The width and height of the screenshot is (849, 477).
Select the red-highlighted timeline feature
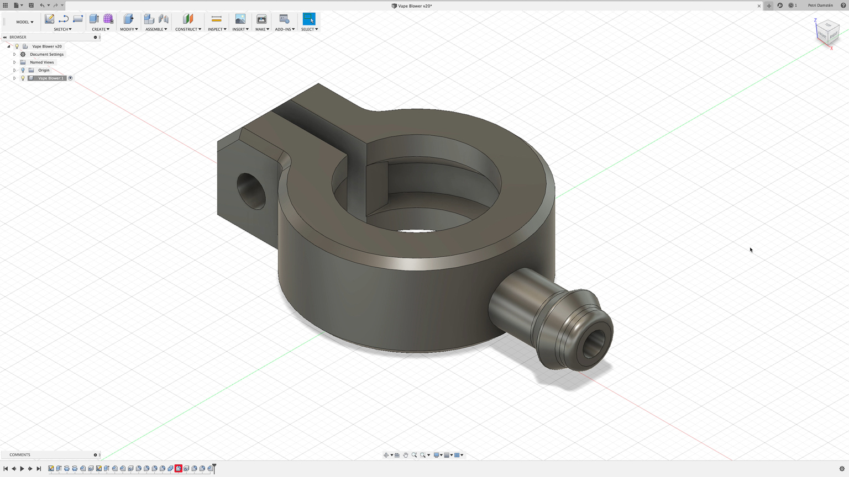(x=179, y=469)
